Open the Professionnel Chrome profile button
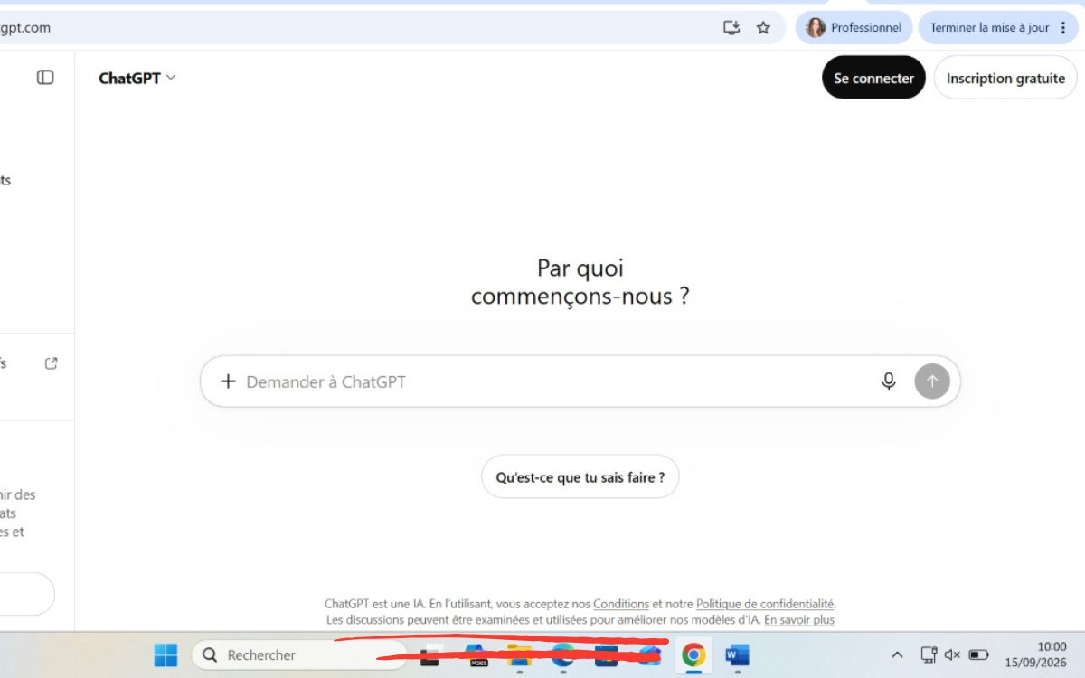The width and height of the screenshot is (1085, 678). [854, 27]
